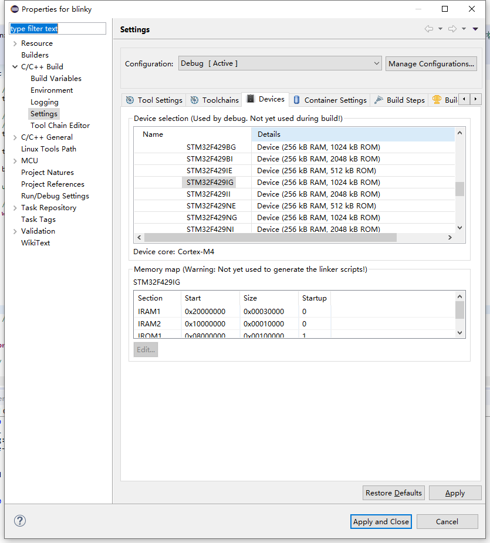Click device list vertical scrollbar thumb

(x=459, y=189)
